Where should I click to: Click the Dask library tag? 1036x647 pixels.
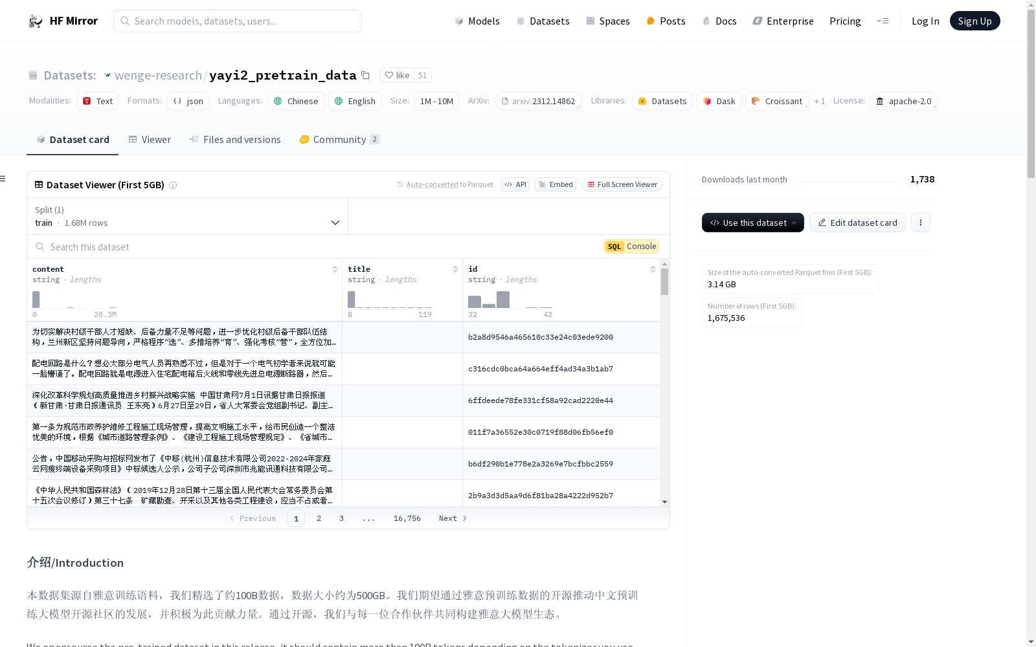719,101
